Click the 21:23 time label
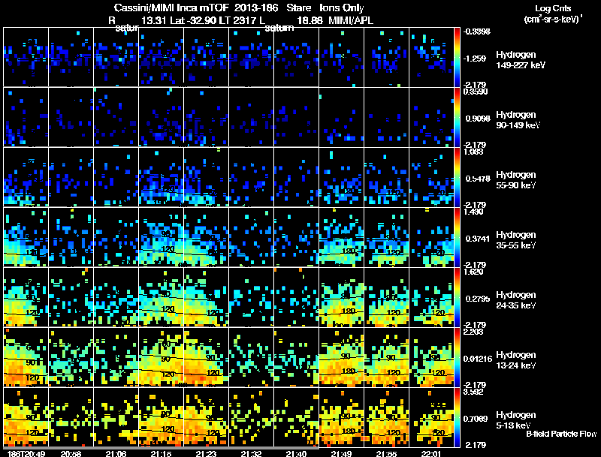The image size is (601, 457). [206, 453]
